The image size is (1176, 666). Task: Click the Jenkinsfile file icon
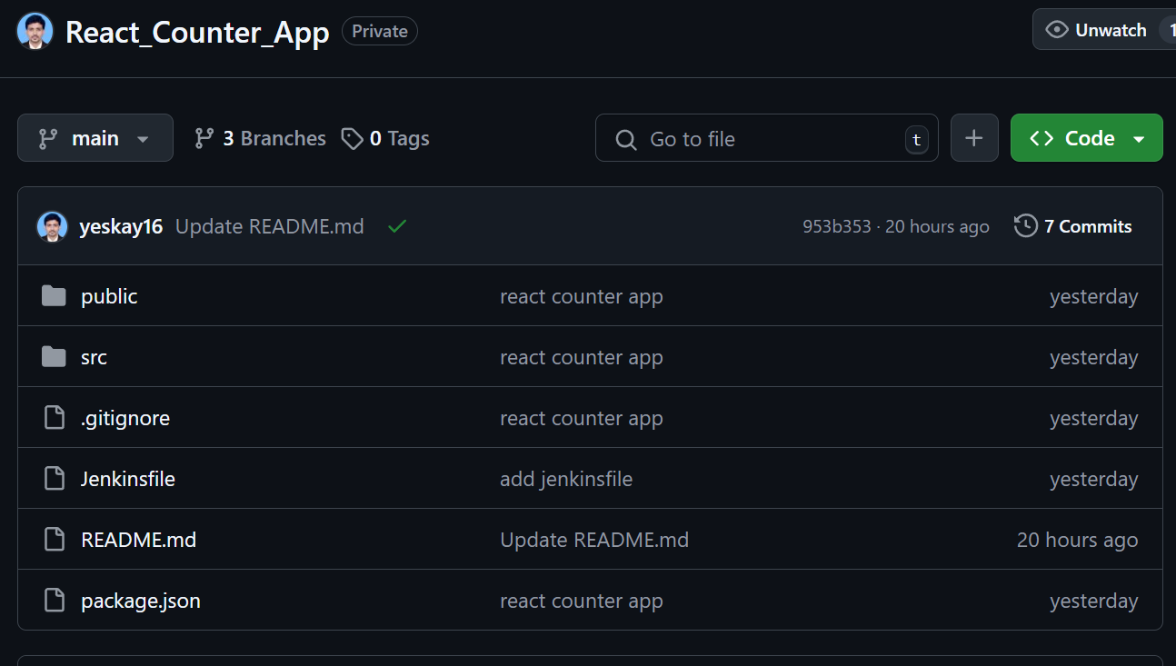click(54, 478)
